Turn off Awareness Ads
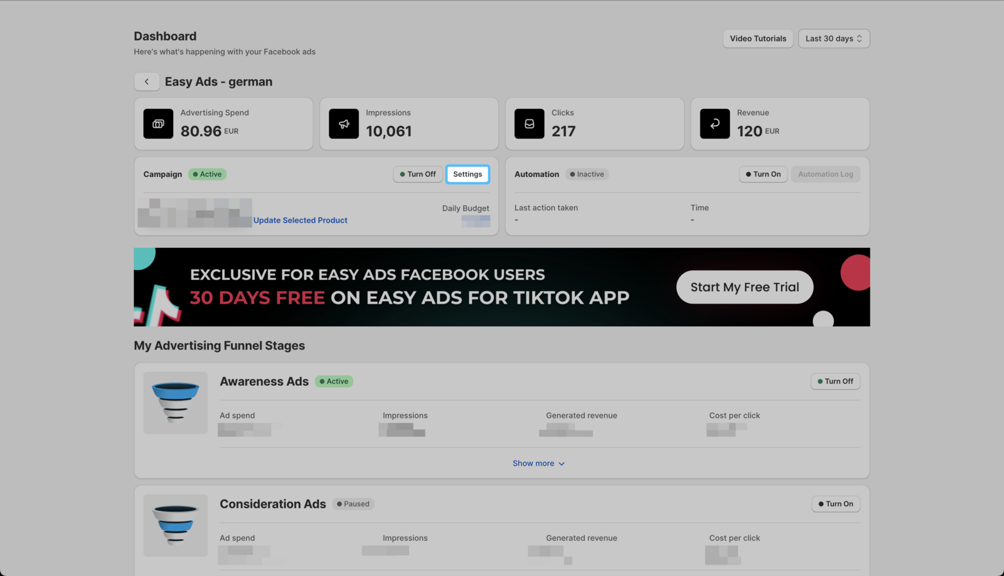Viewport: 1004px width, 576px height. tap(835, 381)
